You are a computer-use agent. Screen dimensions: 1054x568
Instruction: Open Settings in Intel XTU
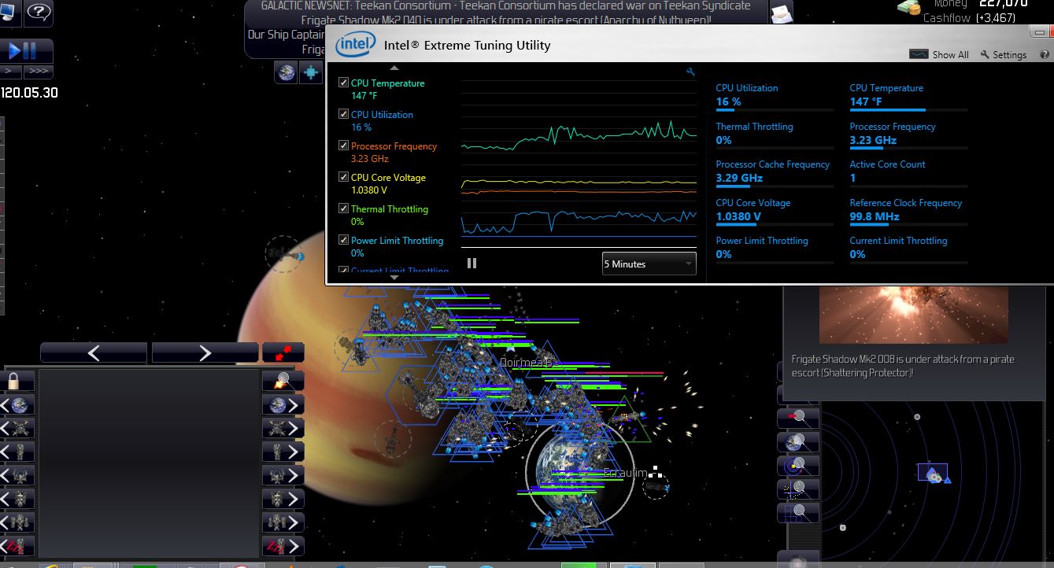(x=1004, y=54)
